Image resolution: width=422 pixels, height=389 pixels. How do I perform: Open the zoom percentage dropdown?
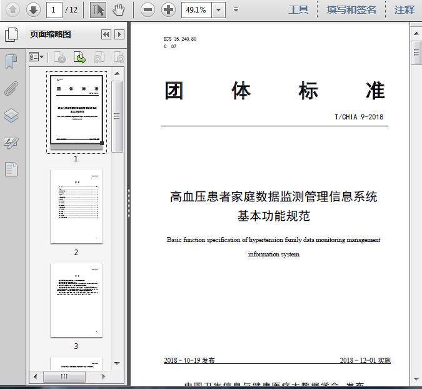point(219,10)
